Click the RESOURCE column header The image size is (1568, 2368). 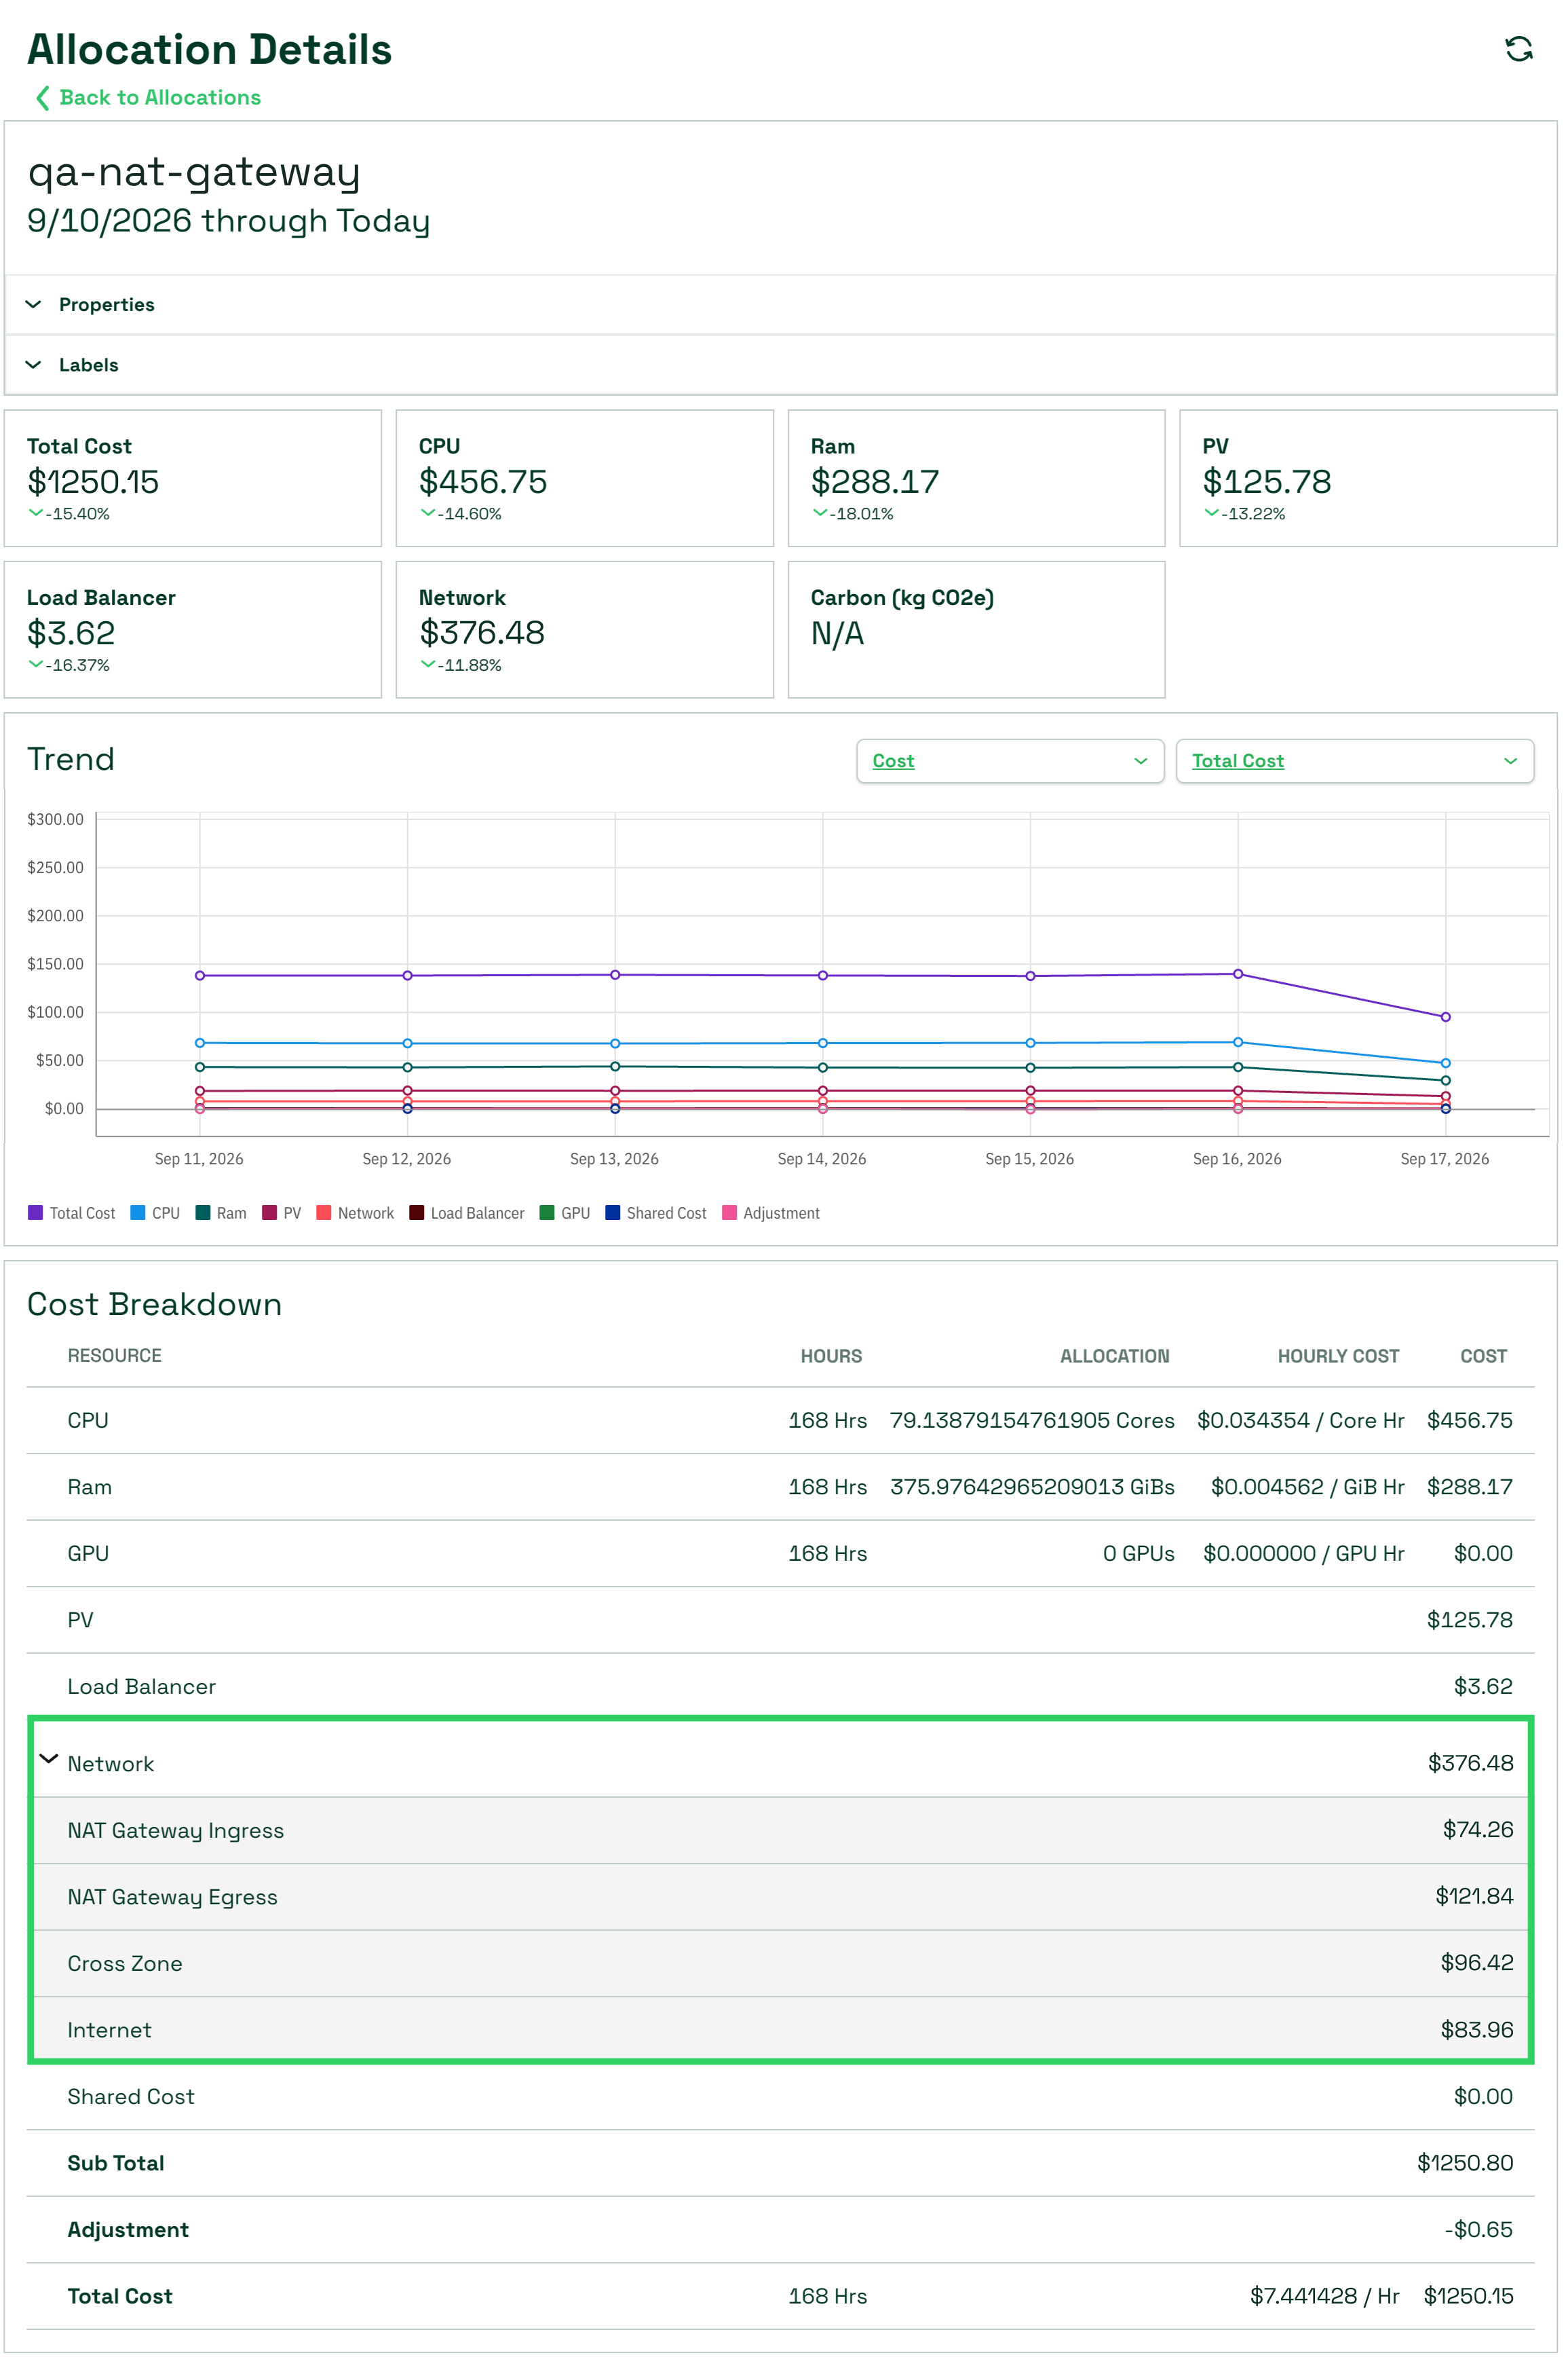coord(114,1356)
